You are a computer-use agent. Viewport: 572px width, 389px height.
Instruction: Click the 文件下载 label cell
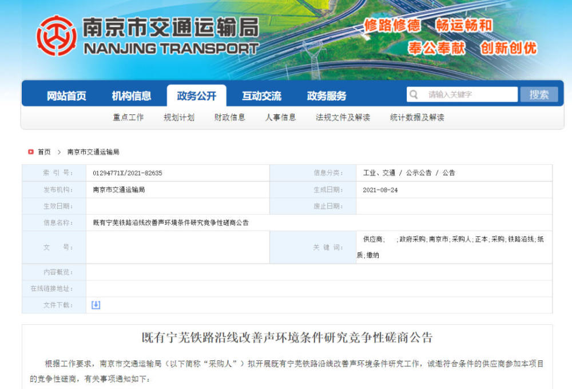pyautogui.click(x=54, y=305)
